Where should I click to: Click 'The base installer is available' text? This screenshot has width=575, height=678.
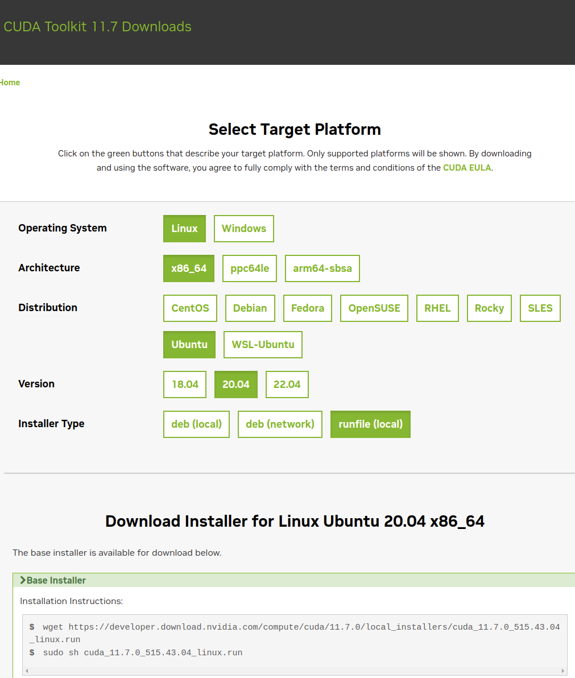(117, 553)
